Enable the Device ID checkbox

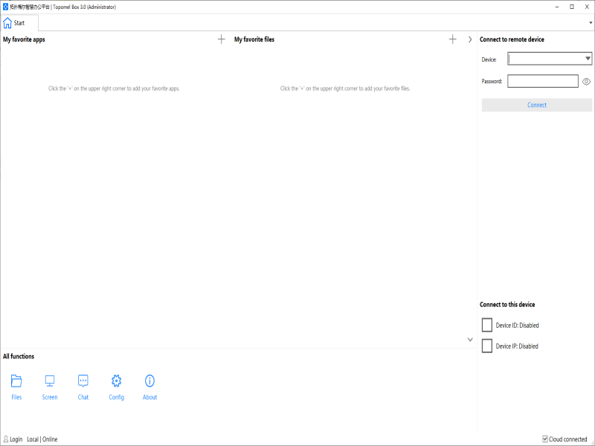487,325
